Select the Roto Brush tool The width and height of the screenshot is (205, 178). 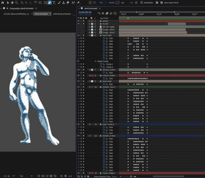point(73,3)
